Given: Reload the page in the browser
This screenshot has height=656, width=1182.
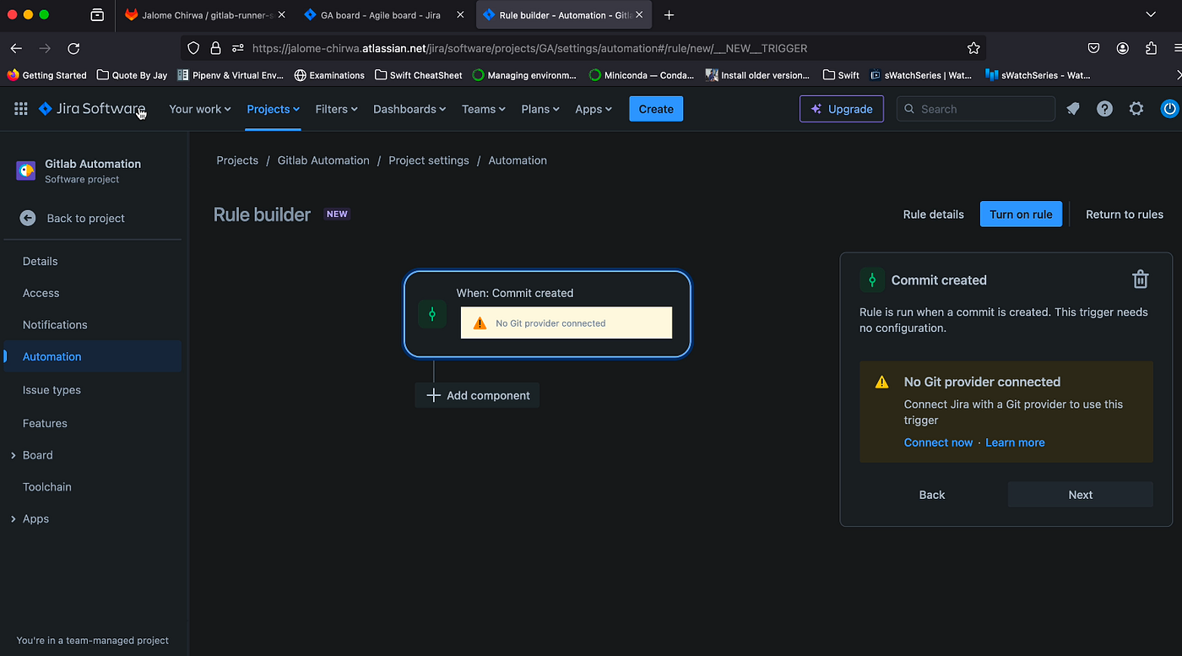Looking at the screenshot, I should [x=73, y=48].
